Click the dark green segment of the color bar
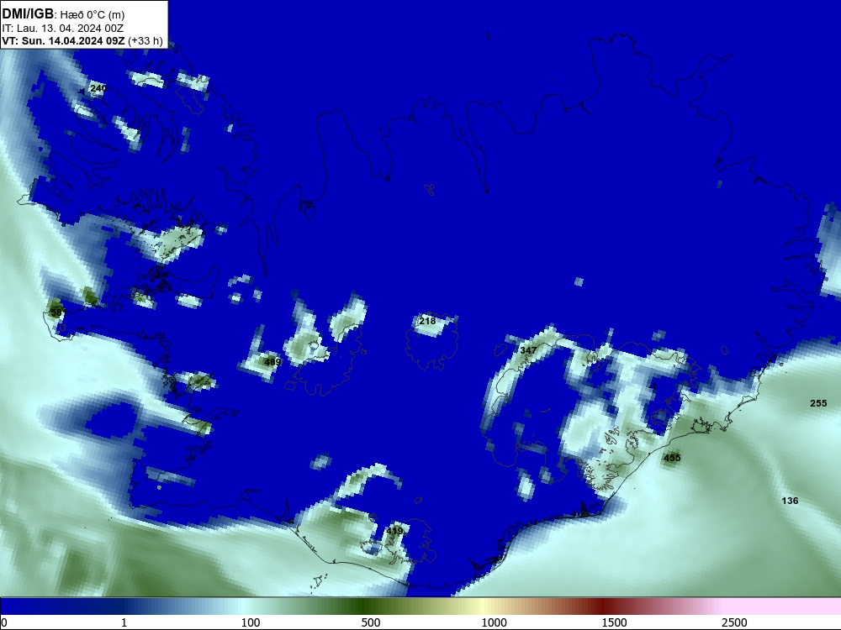Image resolution: width=841 pixels, height=630 pixels. (365, 606)
